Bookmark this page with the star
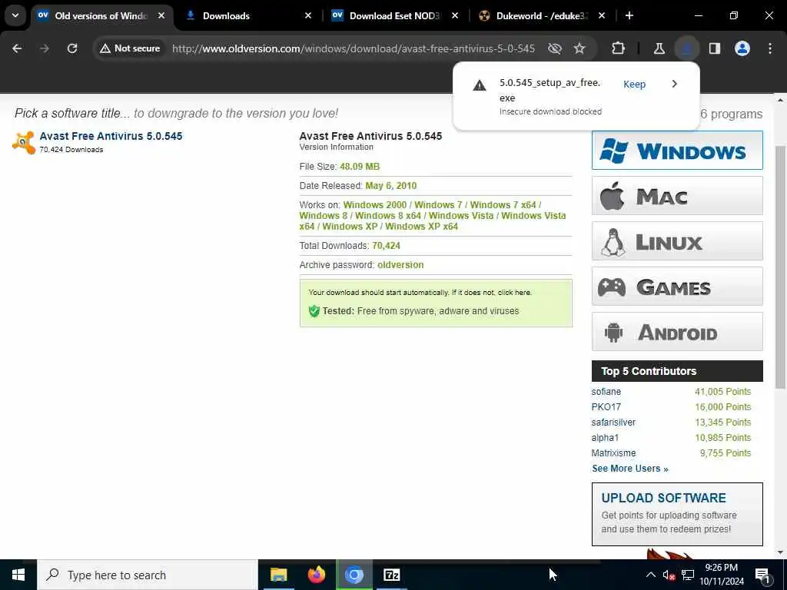 tap(579, 48)
